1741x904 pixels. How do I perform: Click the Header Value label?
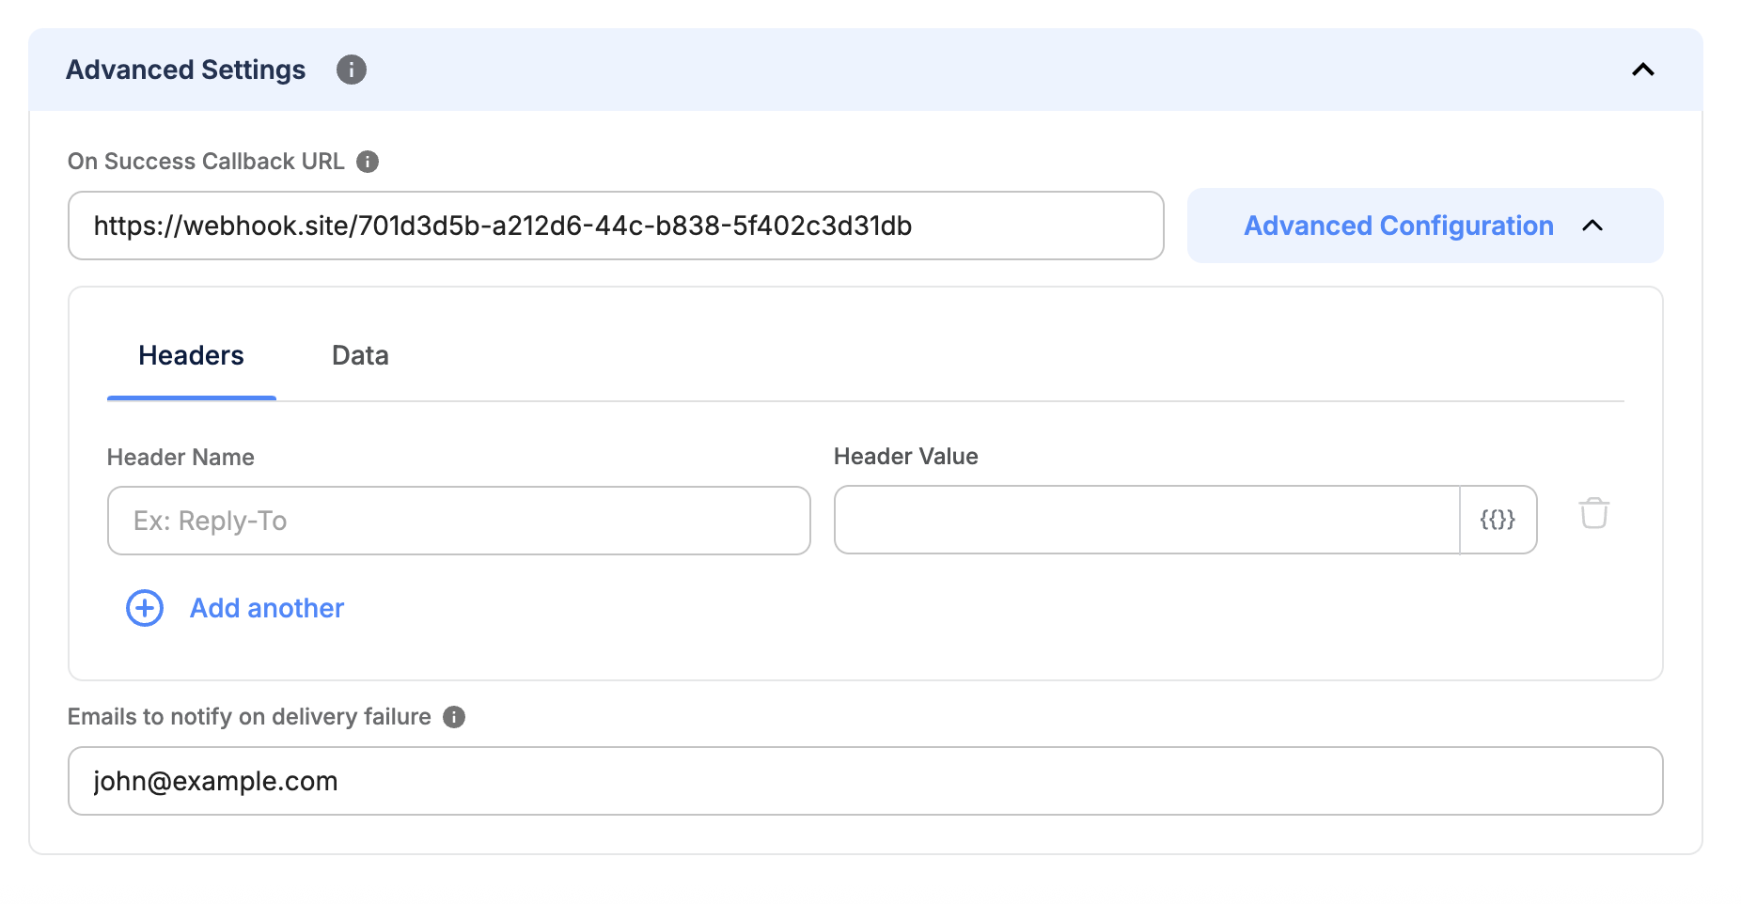[x=905, y=457]
